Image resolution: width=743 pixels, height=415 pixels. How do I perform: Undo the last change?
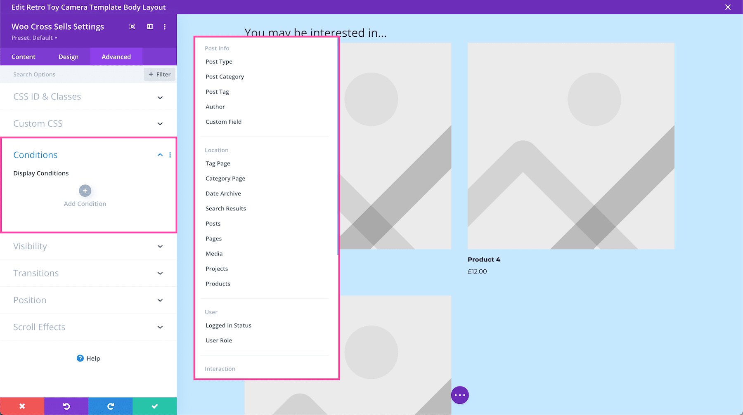[66, 406]
